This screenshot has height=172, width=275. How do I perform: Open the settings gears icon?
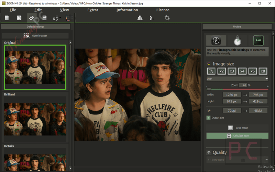pyautogui.click(x=32, y=18)
